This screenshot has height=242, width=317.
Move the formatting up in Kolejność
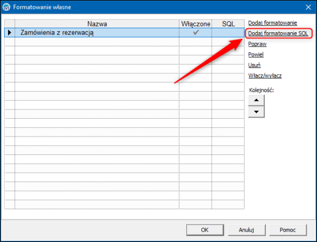pyautogui.click(x=256, y=100)
